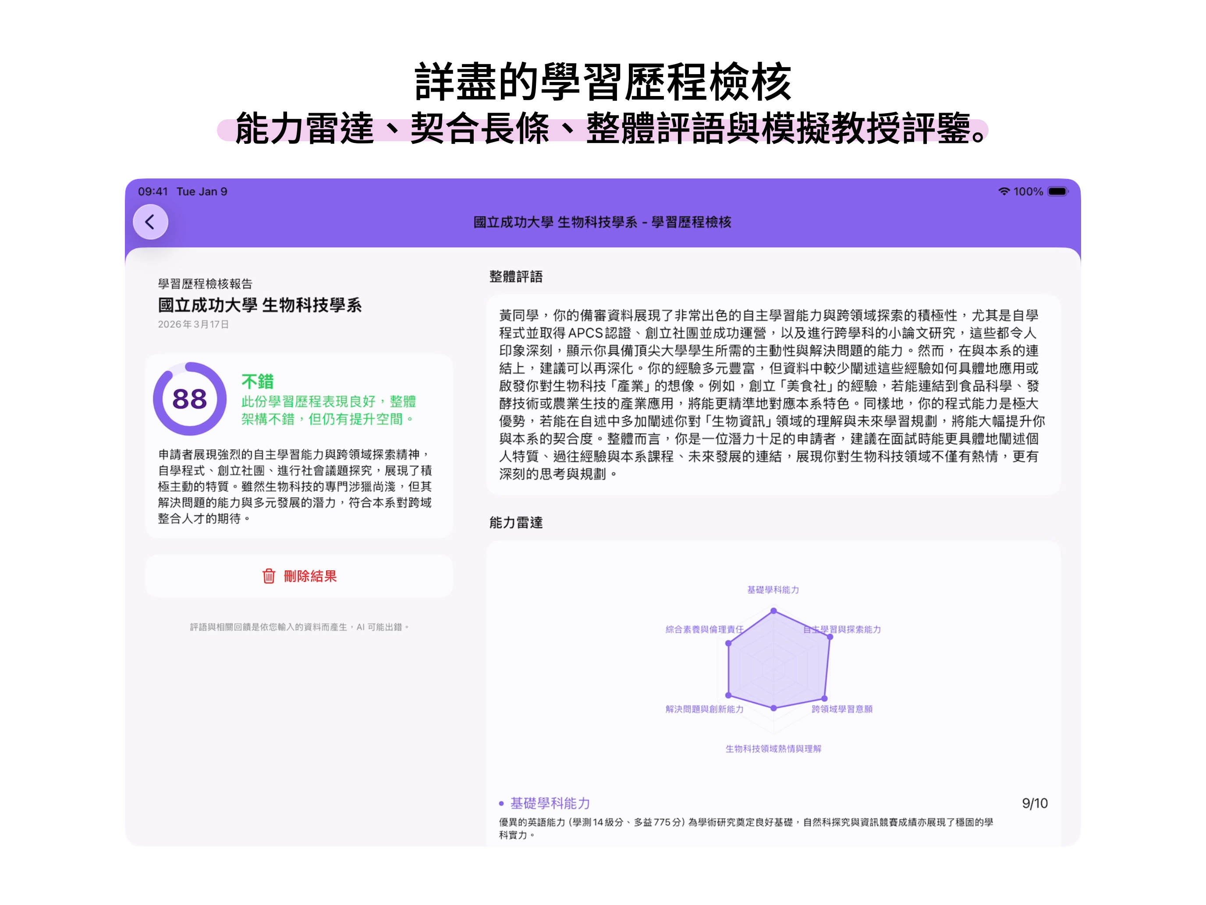Go back using the chevron back button

(150, 222)
